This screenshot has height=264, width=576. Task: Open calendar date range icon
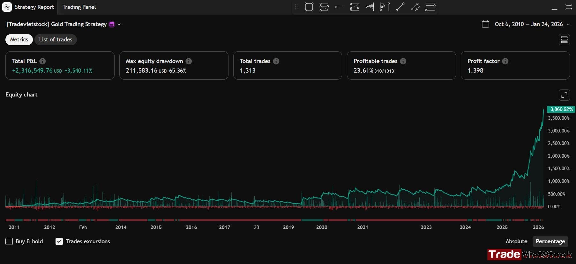485,24
